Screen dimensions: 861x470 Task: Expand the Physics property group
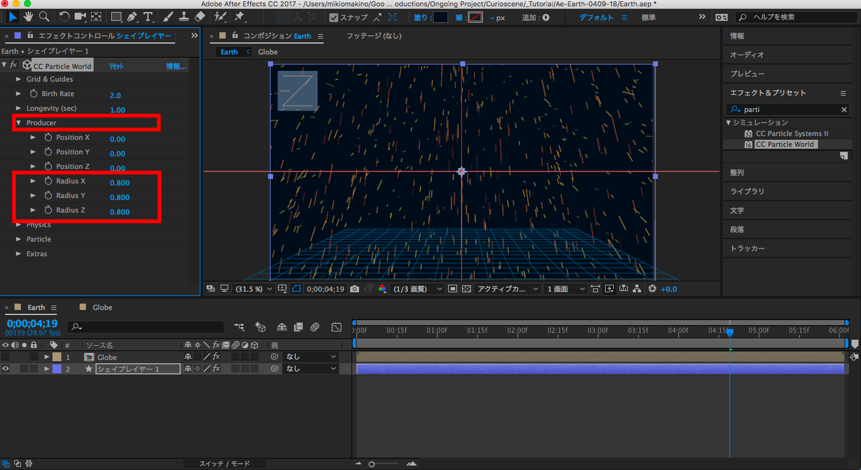pyautogui.click(x=19, y=225)
